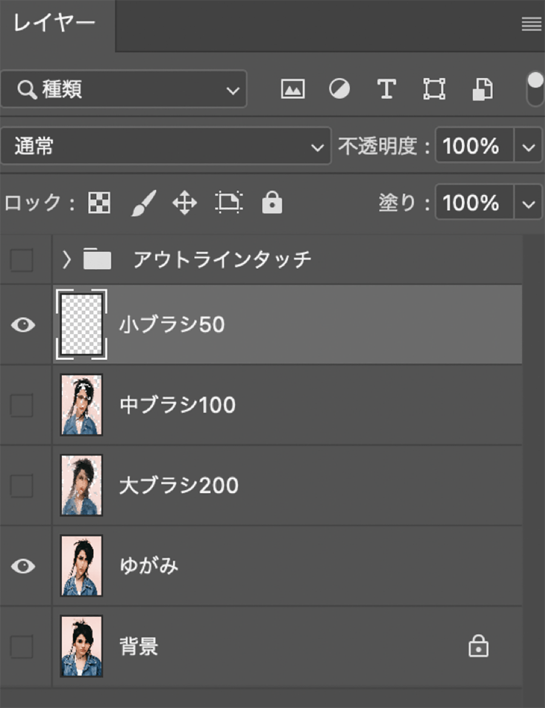Toggle the layer filtering switch
This screenshot has height=708, width=545.
click(535, 90)
